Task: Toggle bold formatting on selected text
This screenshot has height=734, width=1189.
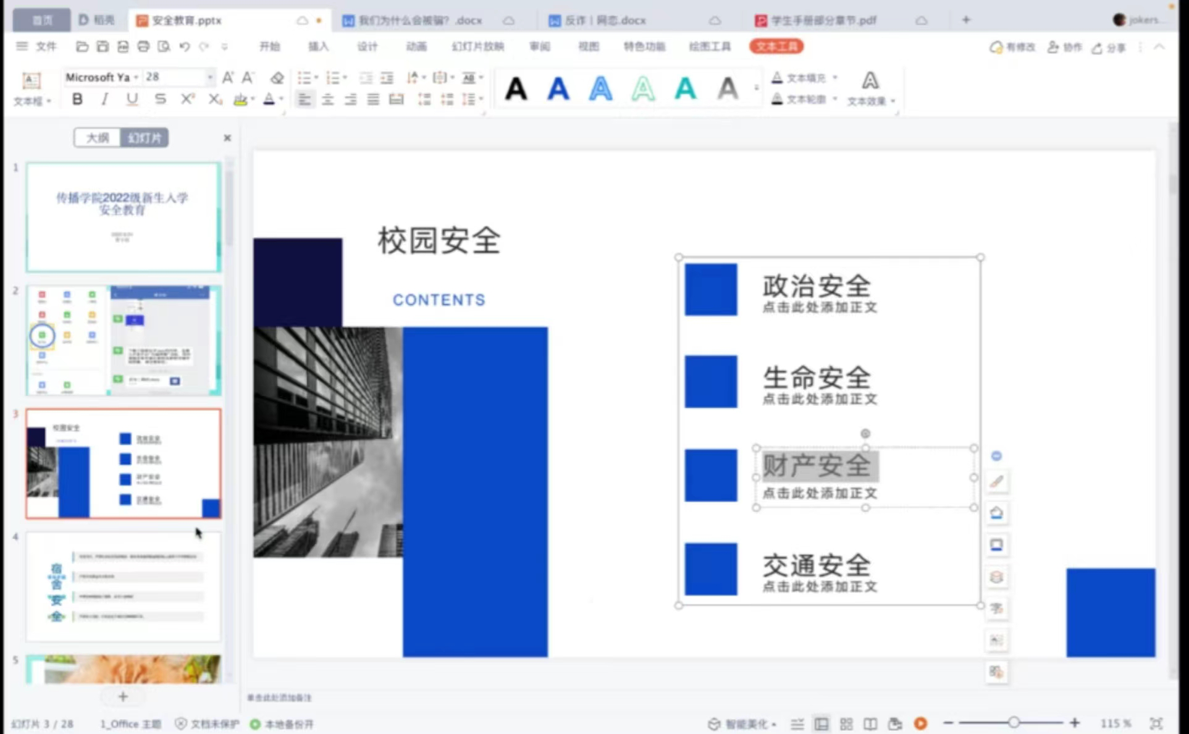Action: 77,99
